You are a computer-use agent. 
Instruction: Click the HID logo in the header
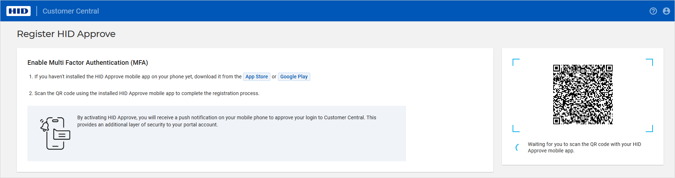[19, 11]
